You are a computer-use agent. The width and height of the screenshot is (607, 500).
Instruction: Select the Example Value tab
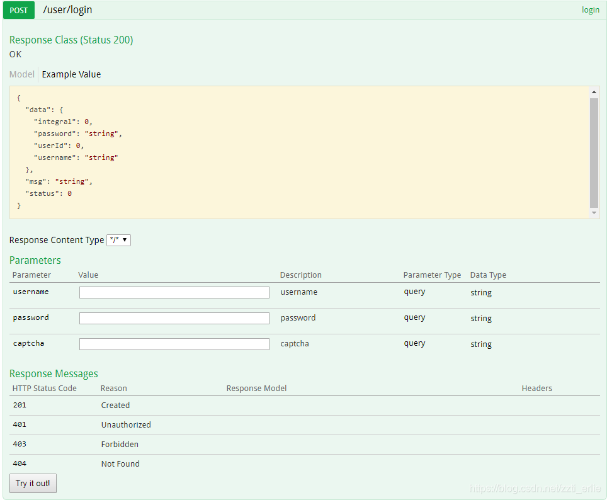coord(71,74)
